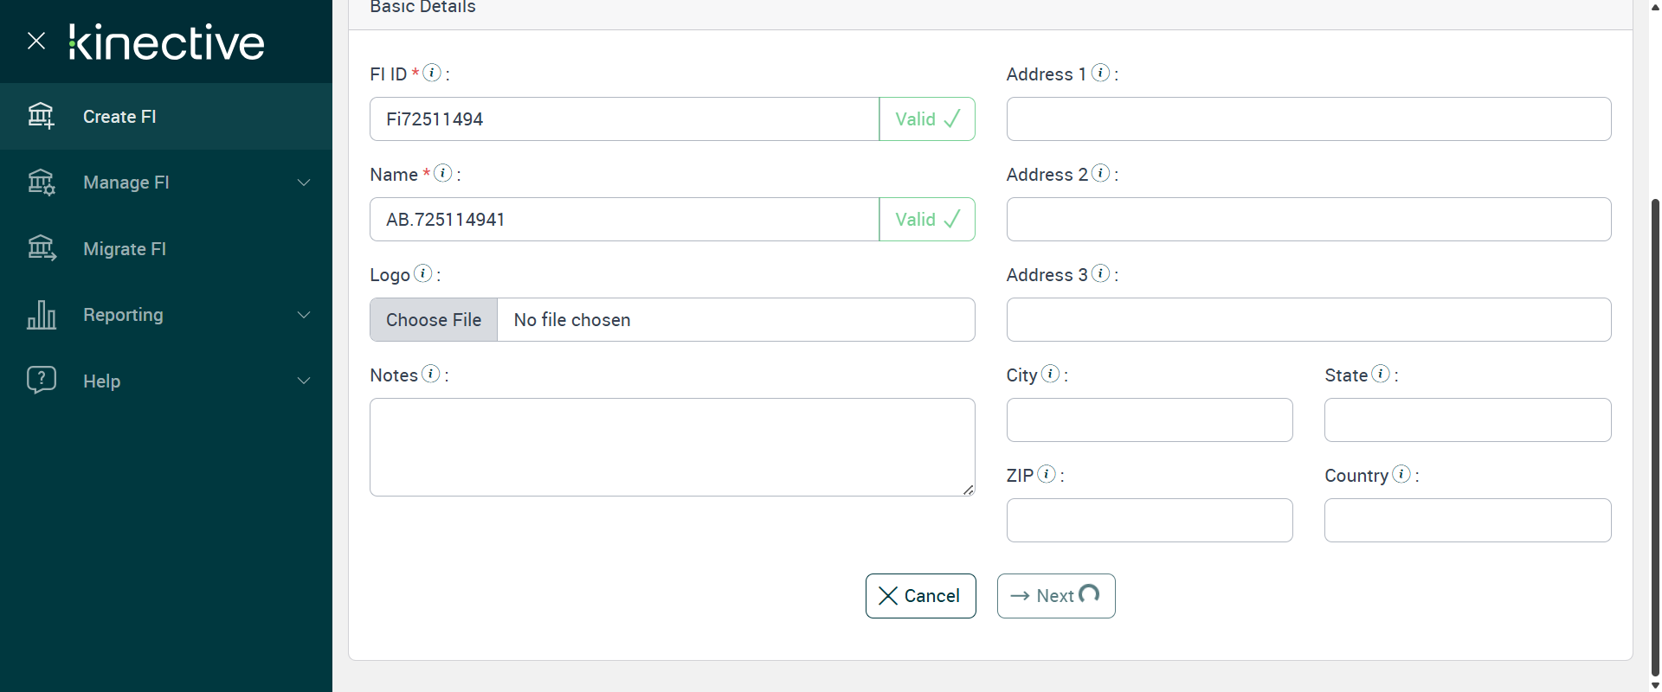Focus the Notes text area

click(672, 446)
